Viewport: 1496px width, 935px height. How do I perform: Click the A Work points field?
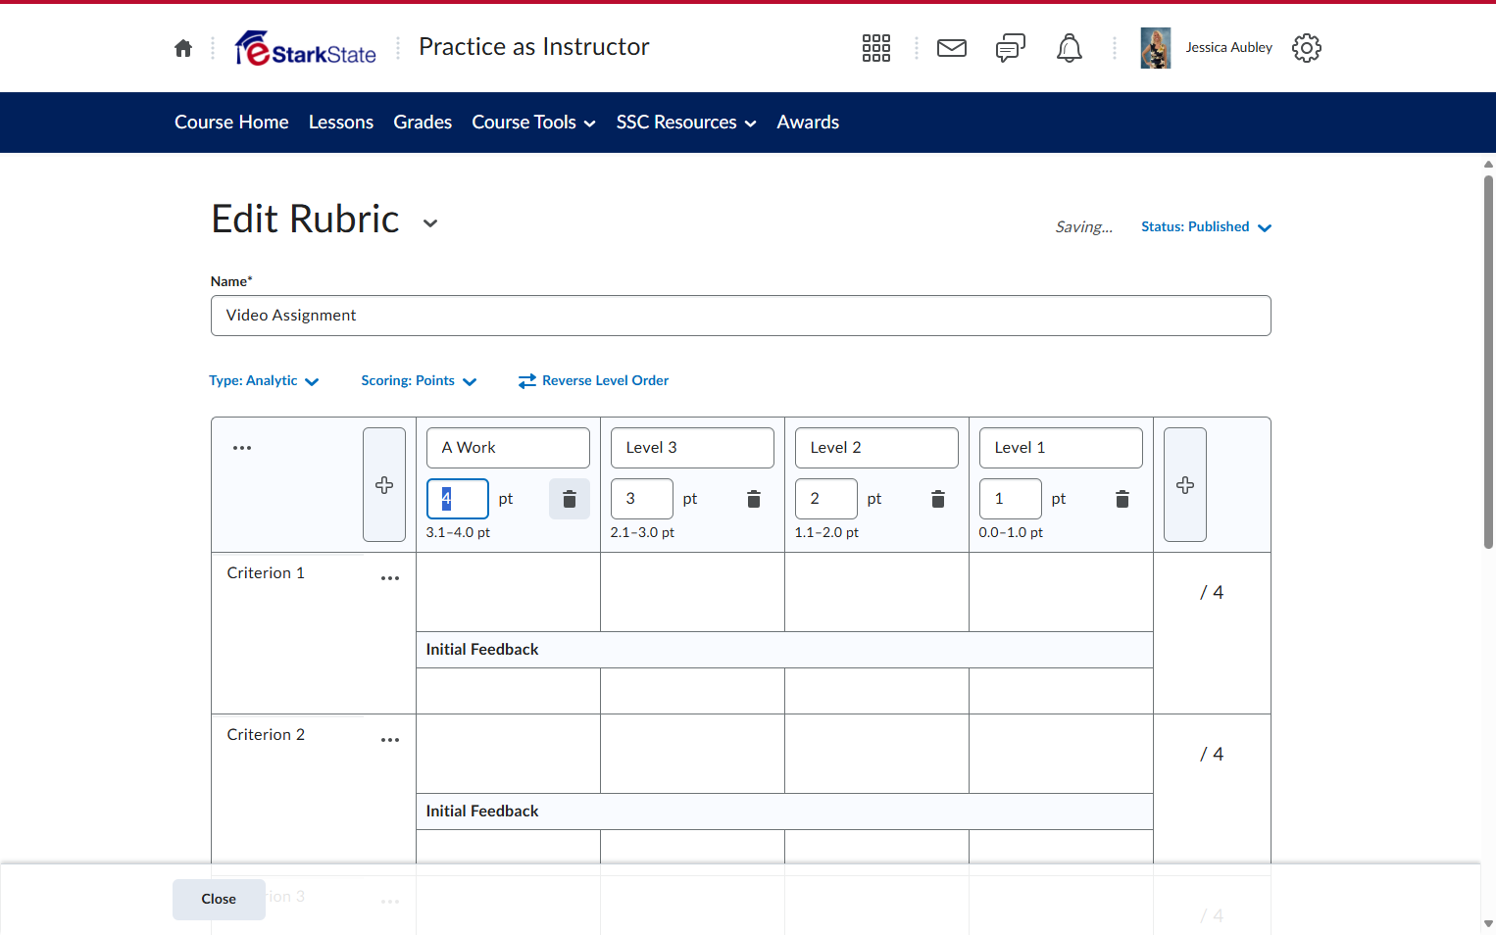(458, 499)
